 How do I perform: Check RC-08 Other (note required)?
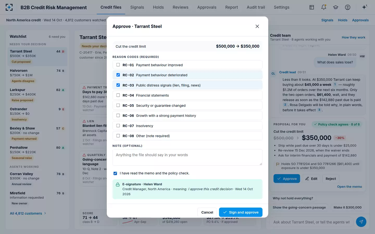118,136
